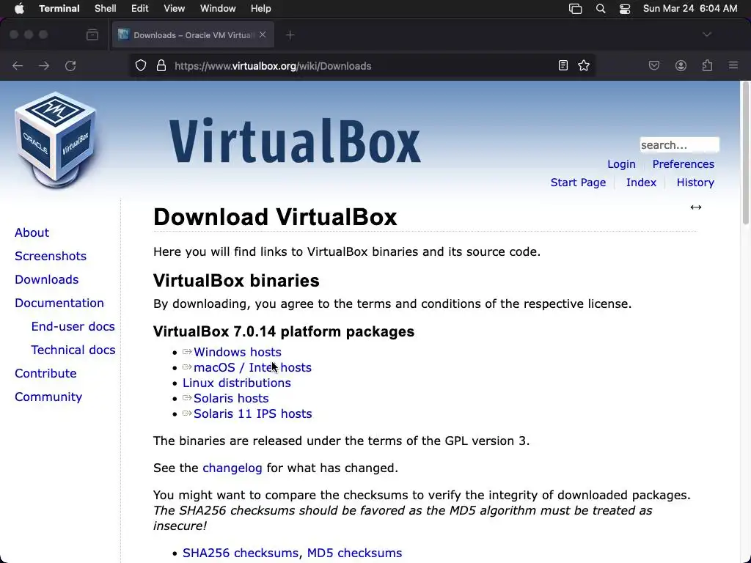751x563 pixels.
Task: Download the macOS / Intel hosts package
Action: [x=252, y=368]
